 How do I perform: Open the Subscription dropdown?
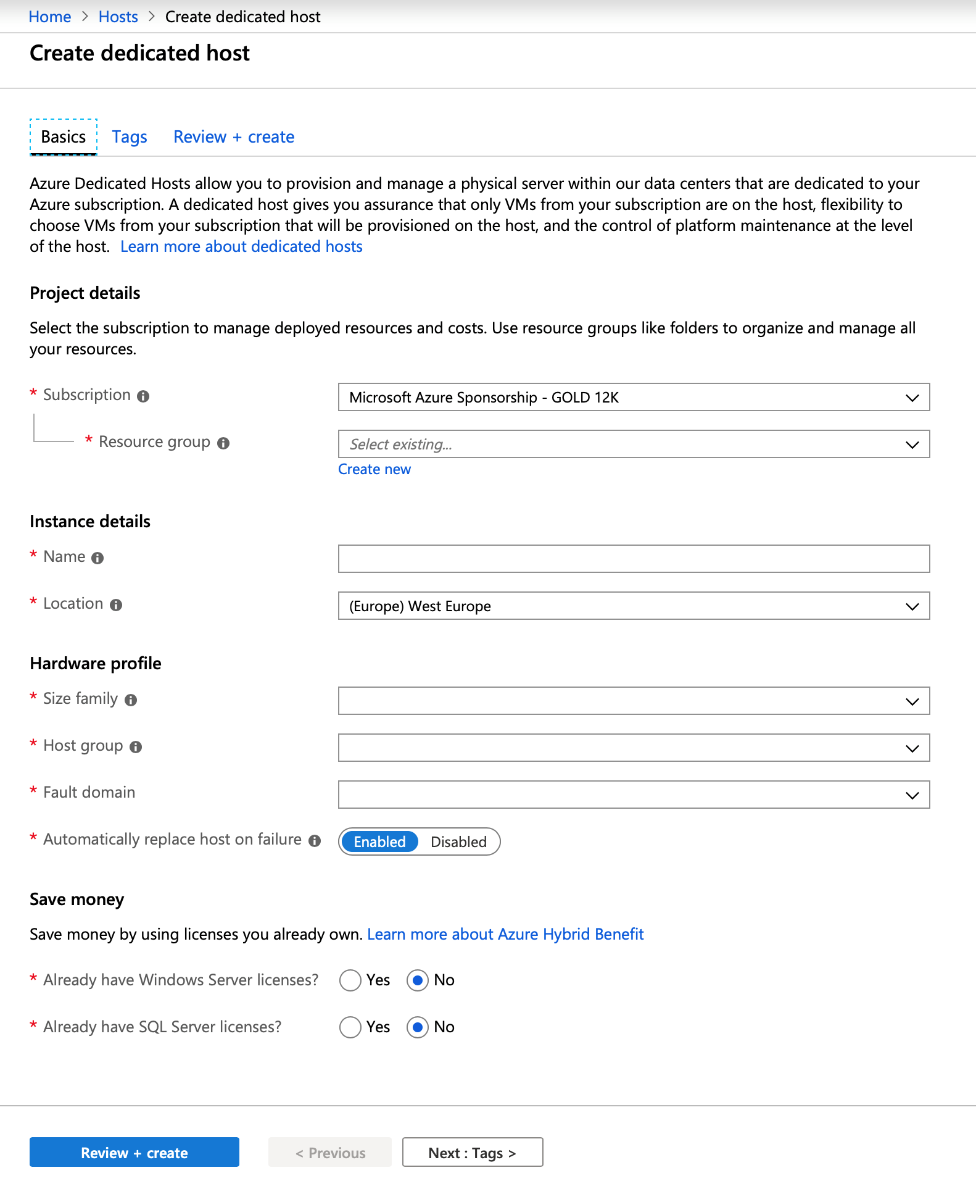point(634,398)
